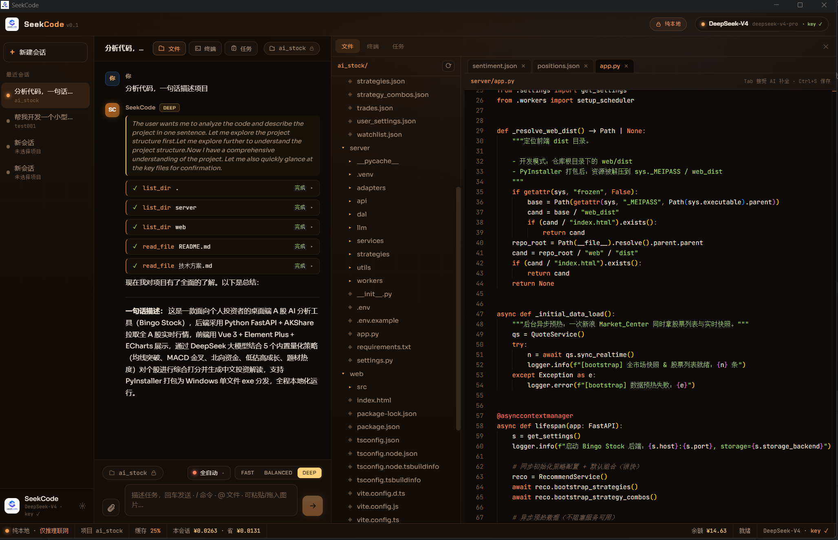The width and height of the screenshot is (838, 540).
Task: Close the right side panel
Action: 826,47
